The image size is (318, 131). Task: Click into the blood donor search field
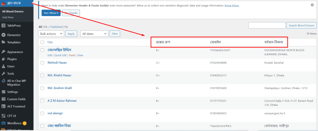(x=267, y=25)
